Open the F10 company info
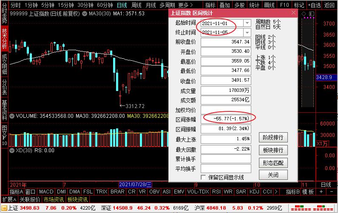Screen dimensions: 338x213 284,5
